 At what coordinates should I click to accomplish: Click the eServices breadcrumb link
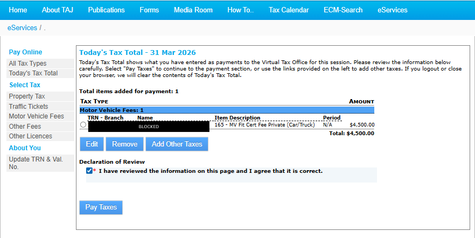22,27
